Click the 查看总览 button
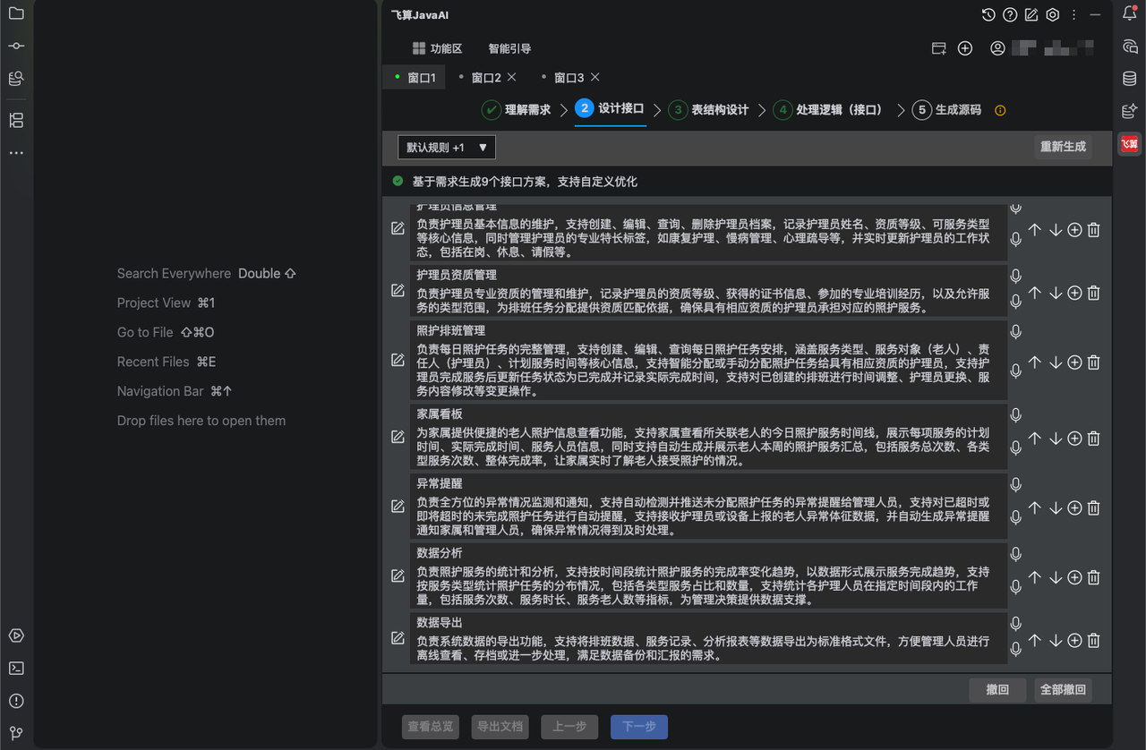Image resolution: width=1146 pixels, height=750 pixels. (x=432, y=727)
